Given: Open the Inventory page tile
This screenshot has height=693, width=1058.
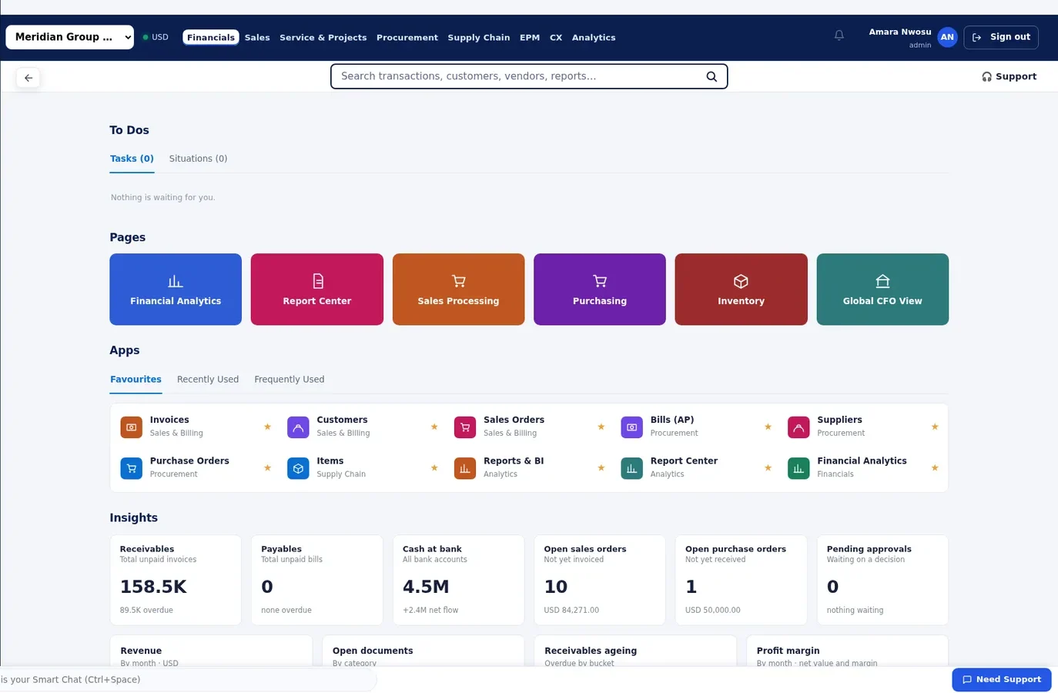Looking at the screenshot, I should pos(741,290).
